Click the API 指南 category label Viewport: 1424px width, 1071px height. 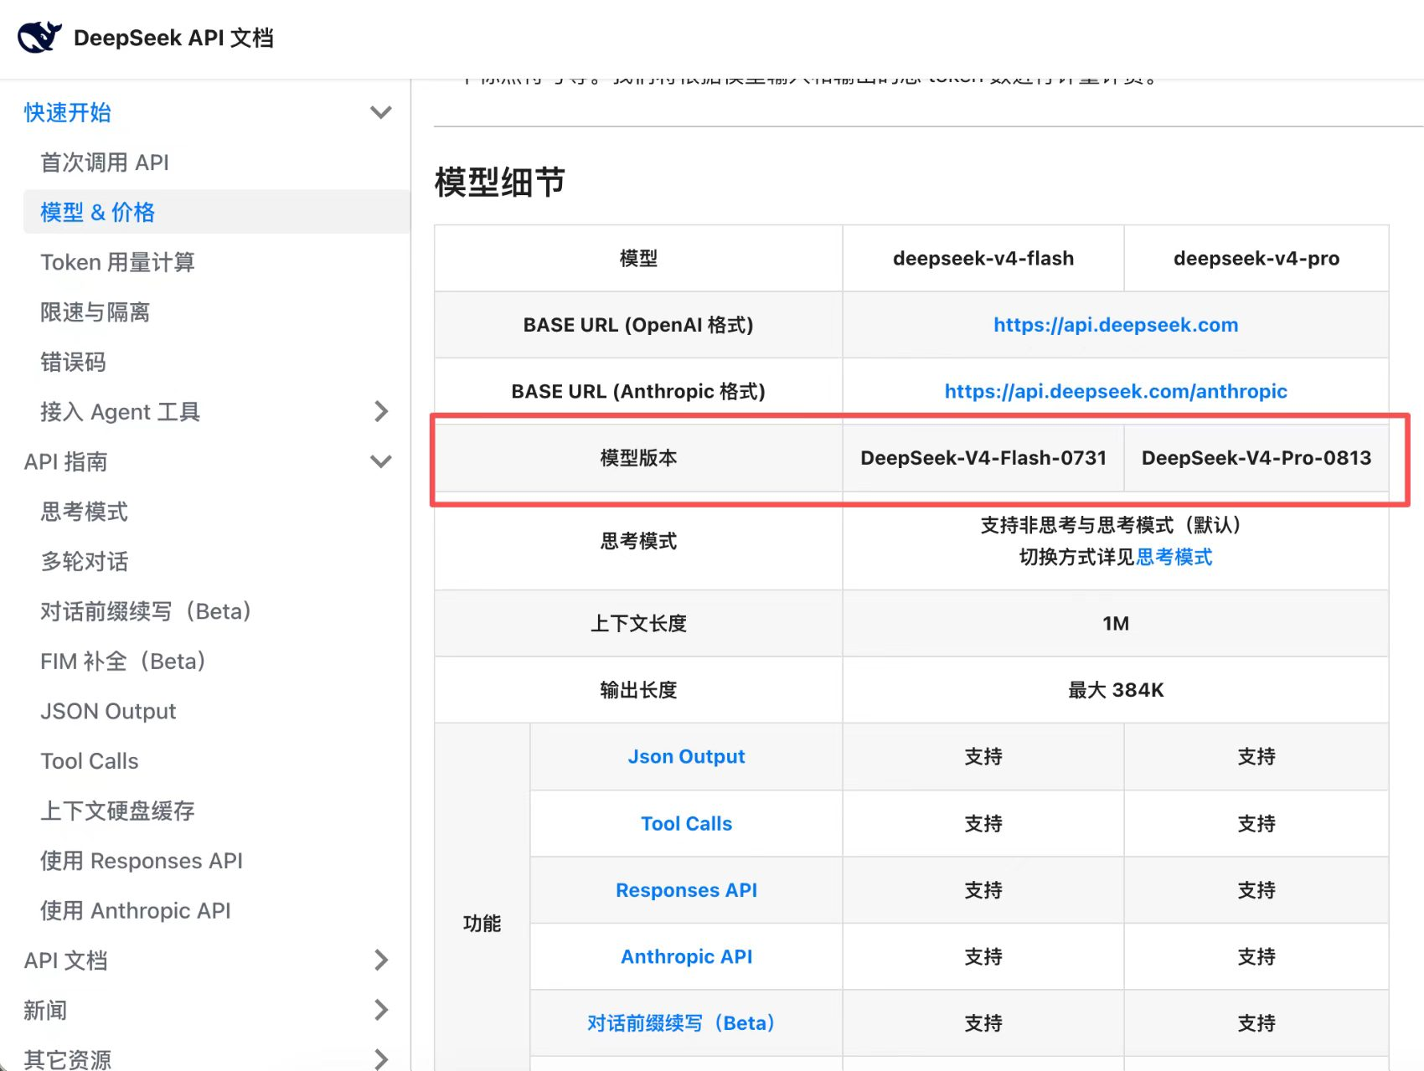point(65,461)
